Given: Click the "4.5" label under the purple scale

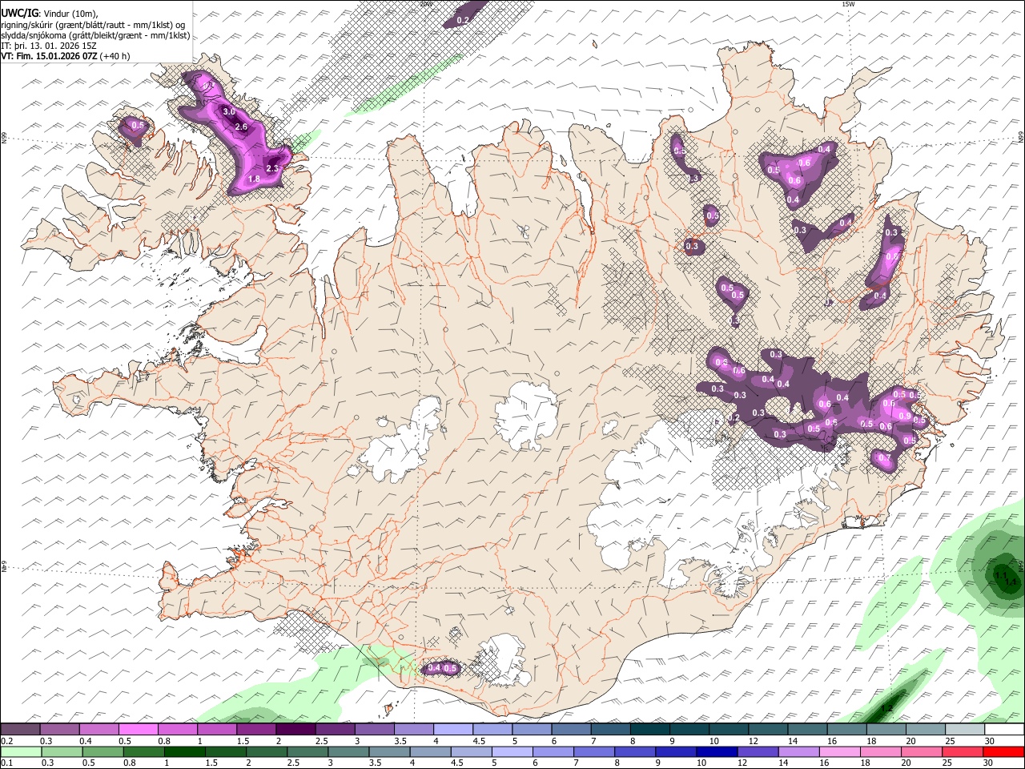Looking at the screenshot, I should coord(478,741).
